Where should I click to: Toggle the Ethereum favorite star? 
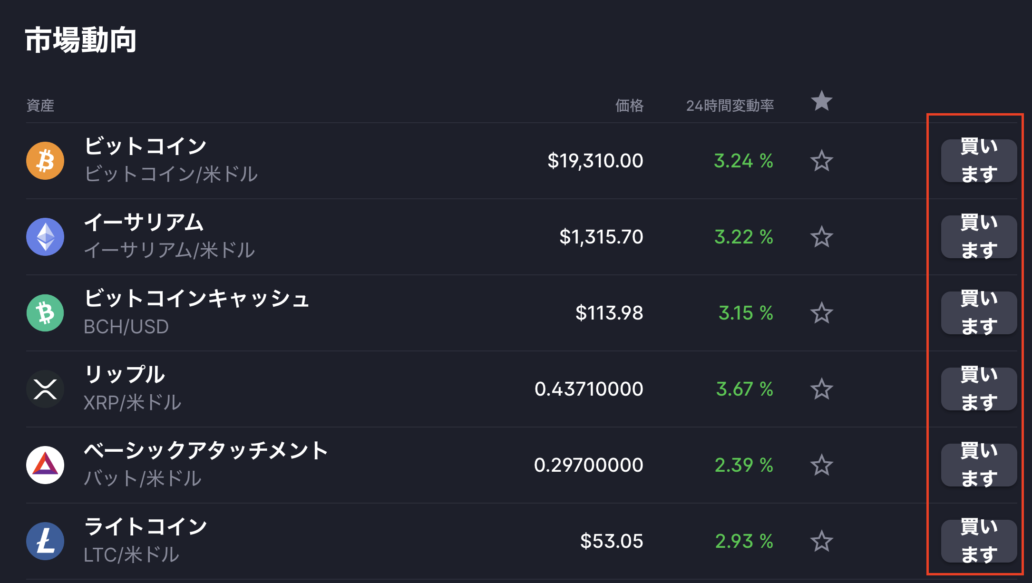pyautogui.click(x=821, y=237)
